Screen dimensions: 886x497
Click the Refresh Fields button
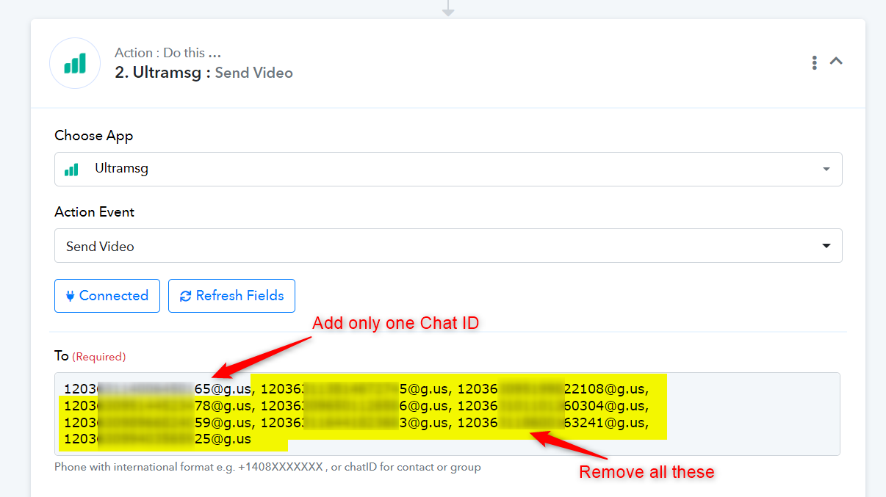tap(231, 296)
